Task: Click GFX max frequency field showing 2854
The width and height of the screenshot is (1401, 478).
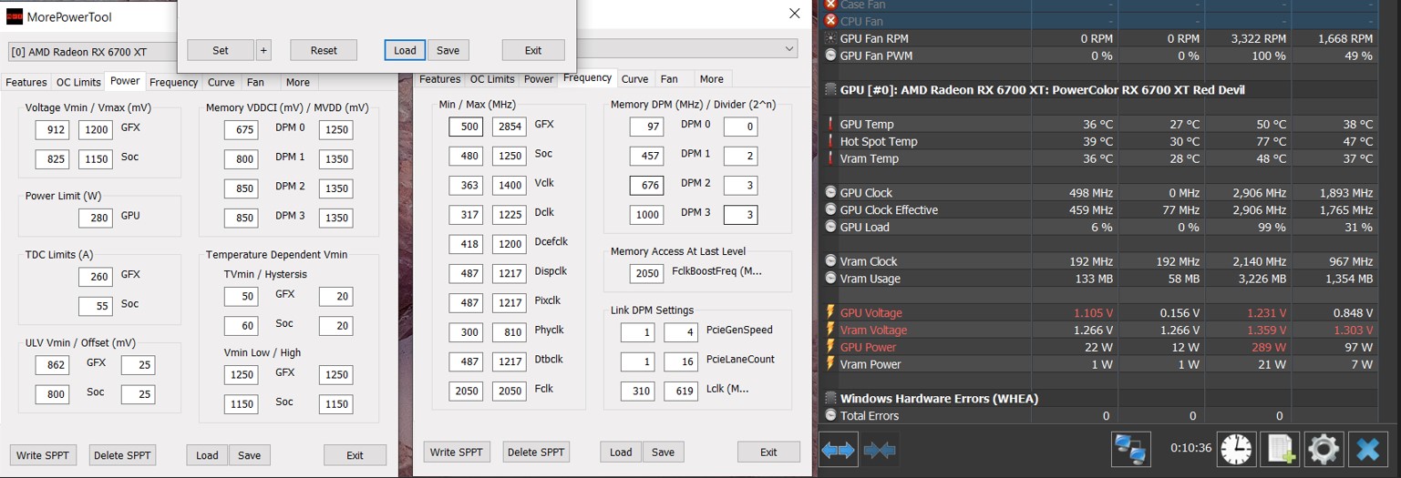Action: (510, 127)
